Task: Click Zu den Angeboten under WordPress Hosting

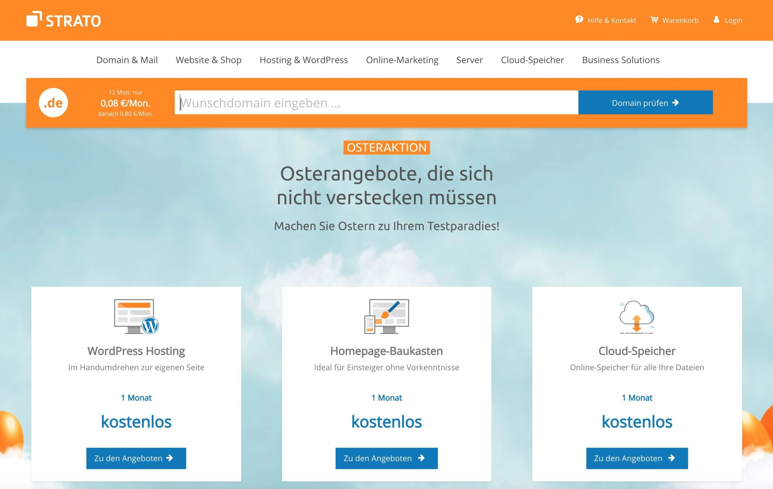Action: click(136, 458)
